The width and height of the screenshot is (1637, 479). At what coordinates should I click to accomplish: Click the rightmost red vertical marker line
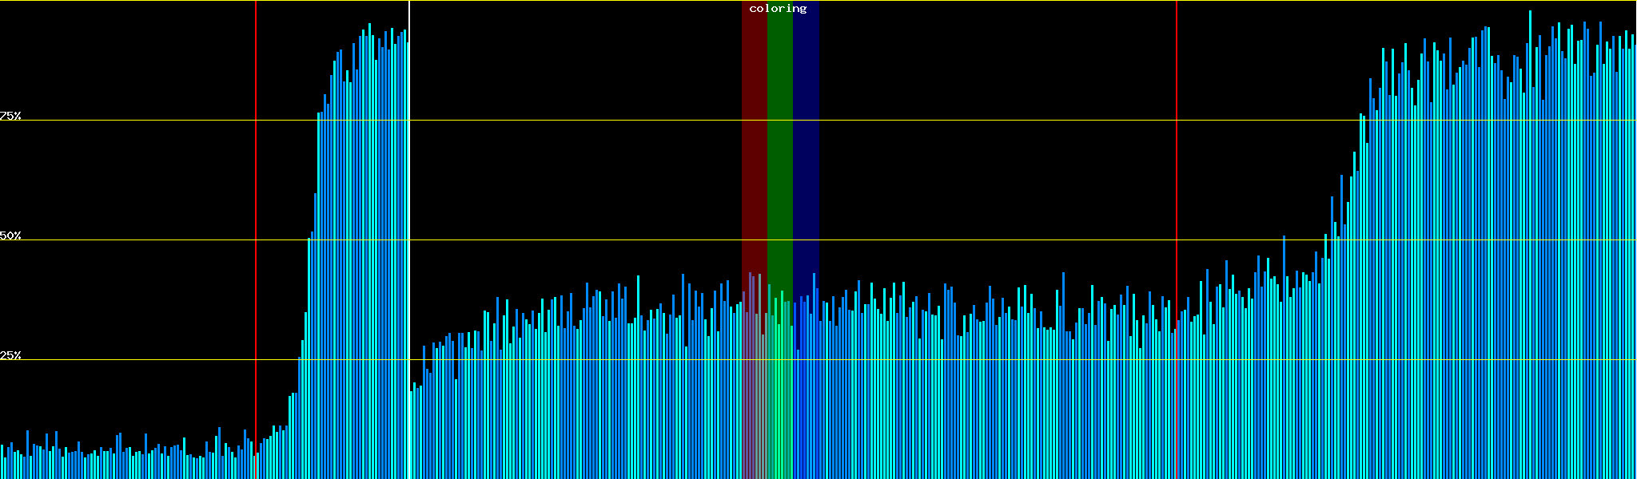click(1177, 160)
